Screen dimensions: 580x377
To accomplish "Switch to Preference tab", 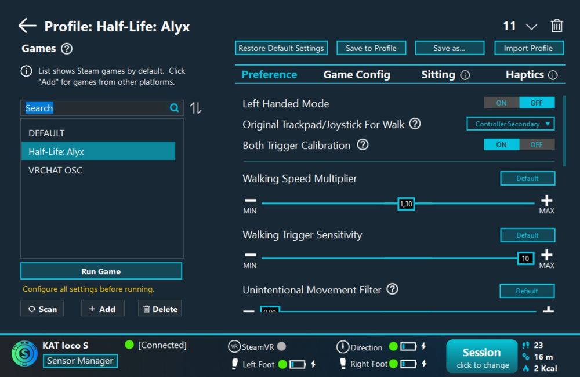I will click(x=269, y=74).
